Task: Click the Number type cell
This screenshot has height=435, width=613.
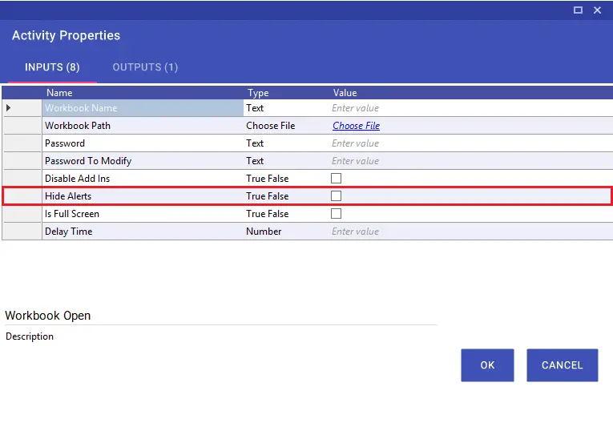Action: coord(287,231)
